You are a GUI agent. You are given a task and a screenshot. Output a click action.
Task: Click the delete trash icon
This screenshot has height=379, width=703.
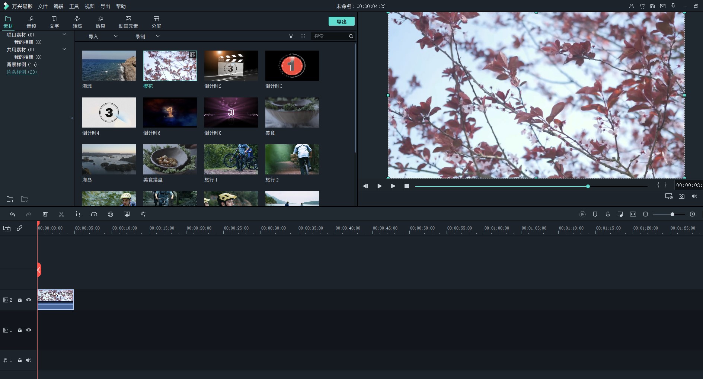[45, 214]
